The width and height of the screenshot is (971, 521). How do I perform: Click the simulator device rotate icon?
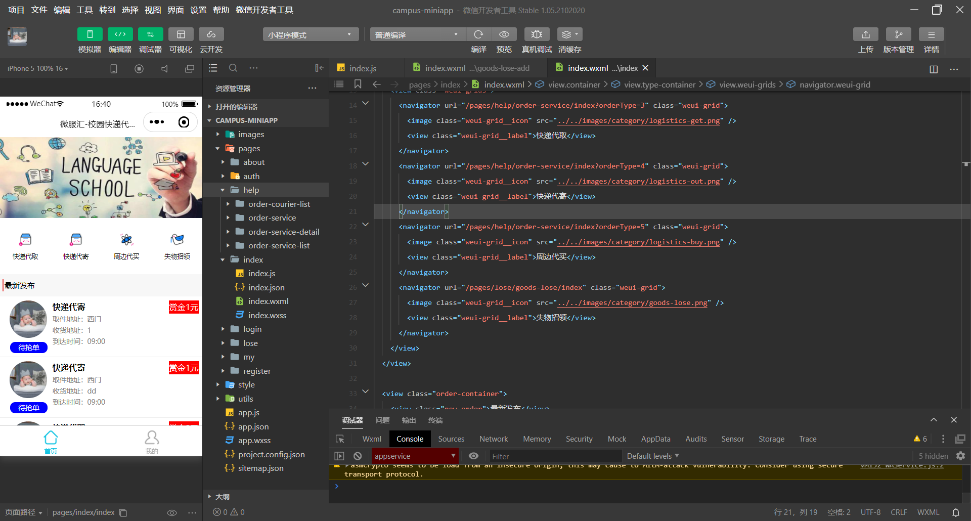coord(114,68)
